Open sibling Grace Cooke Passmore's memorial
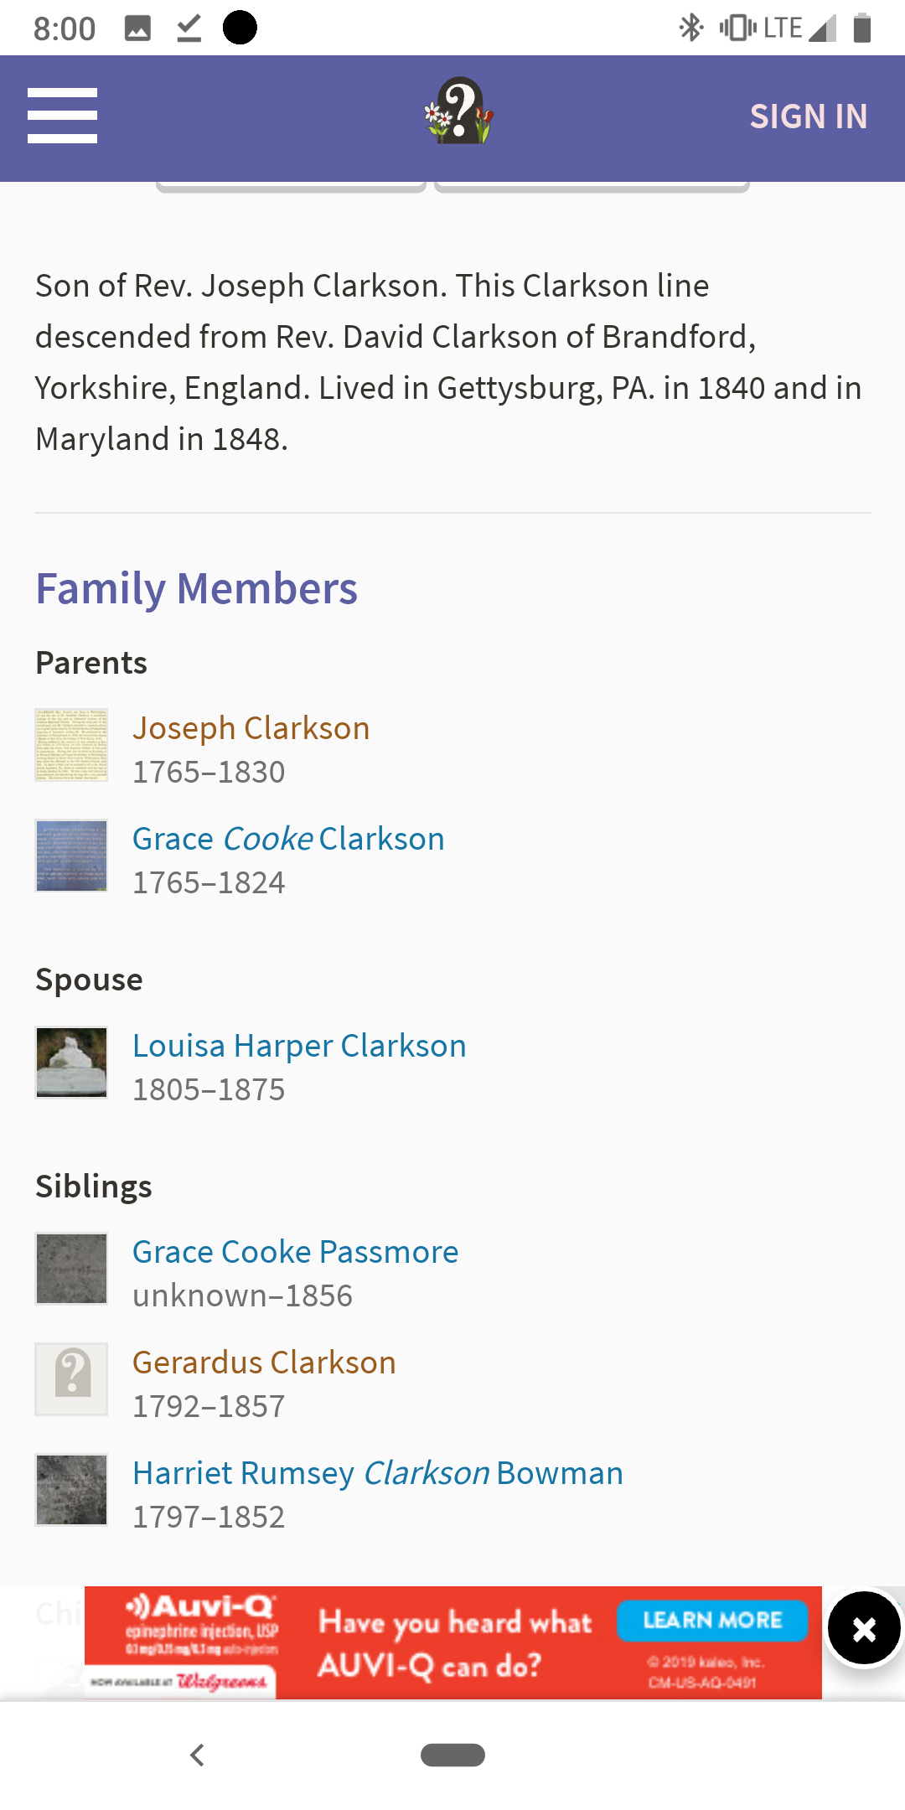The width and height of the screenshot is (905, 1810). (x=295, y=1252)
